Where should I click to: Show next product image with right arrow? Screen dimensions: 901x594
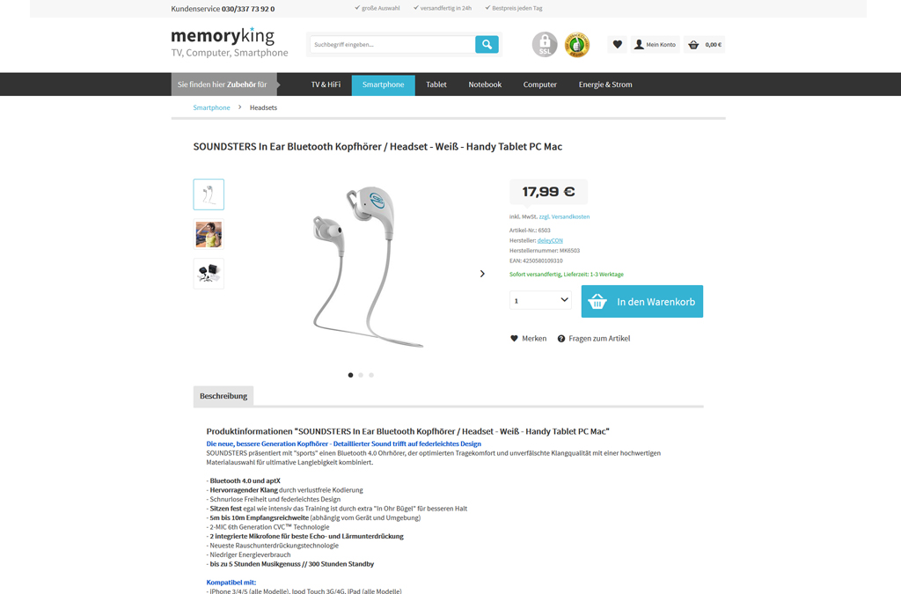(x=482, y=274)
